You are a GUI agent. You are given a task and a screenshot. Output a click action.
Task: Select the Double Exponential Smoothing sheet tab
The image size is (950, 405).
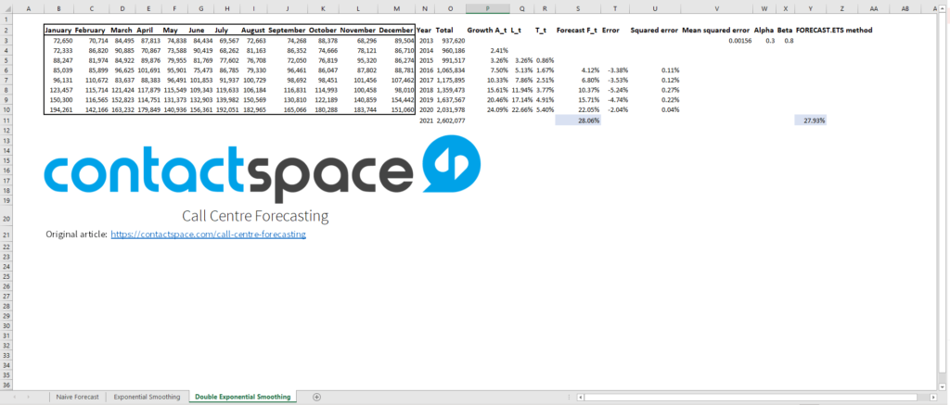pyautogui.click(x=242, y=398)
